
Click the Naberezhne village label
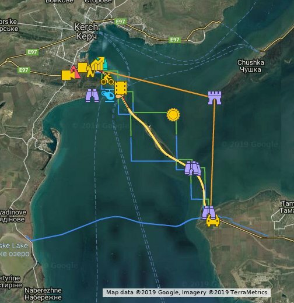43,294
